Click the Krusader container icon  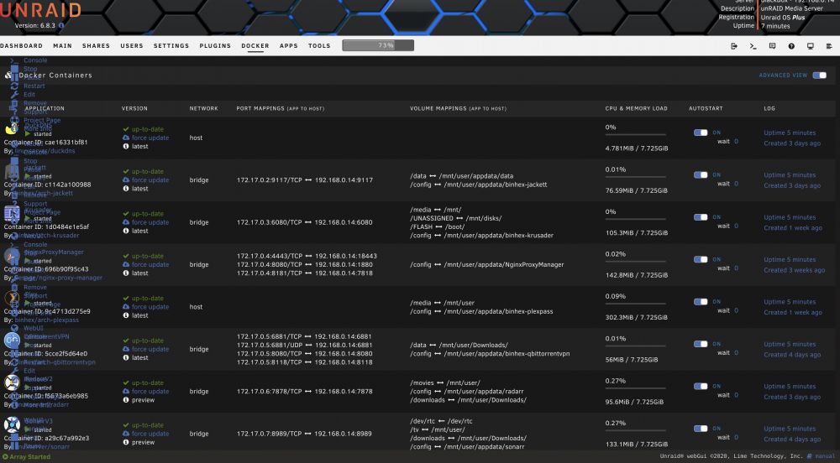(x=12, y=213)
